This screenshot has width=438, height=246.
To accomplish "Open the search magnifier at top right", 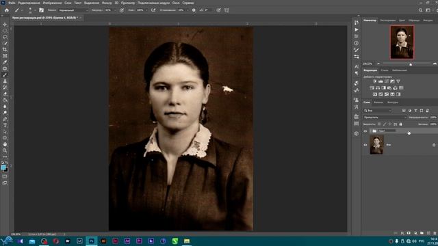I will (420, 10).
